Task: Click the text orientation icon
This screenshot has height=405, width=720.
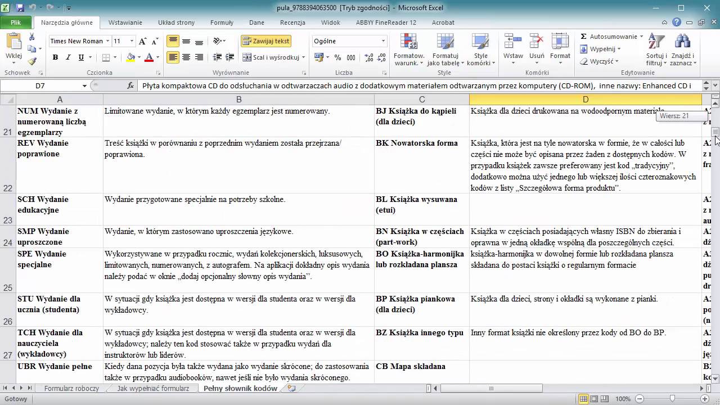Action: coord(218,41)
